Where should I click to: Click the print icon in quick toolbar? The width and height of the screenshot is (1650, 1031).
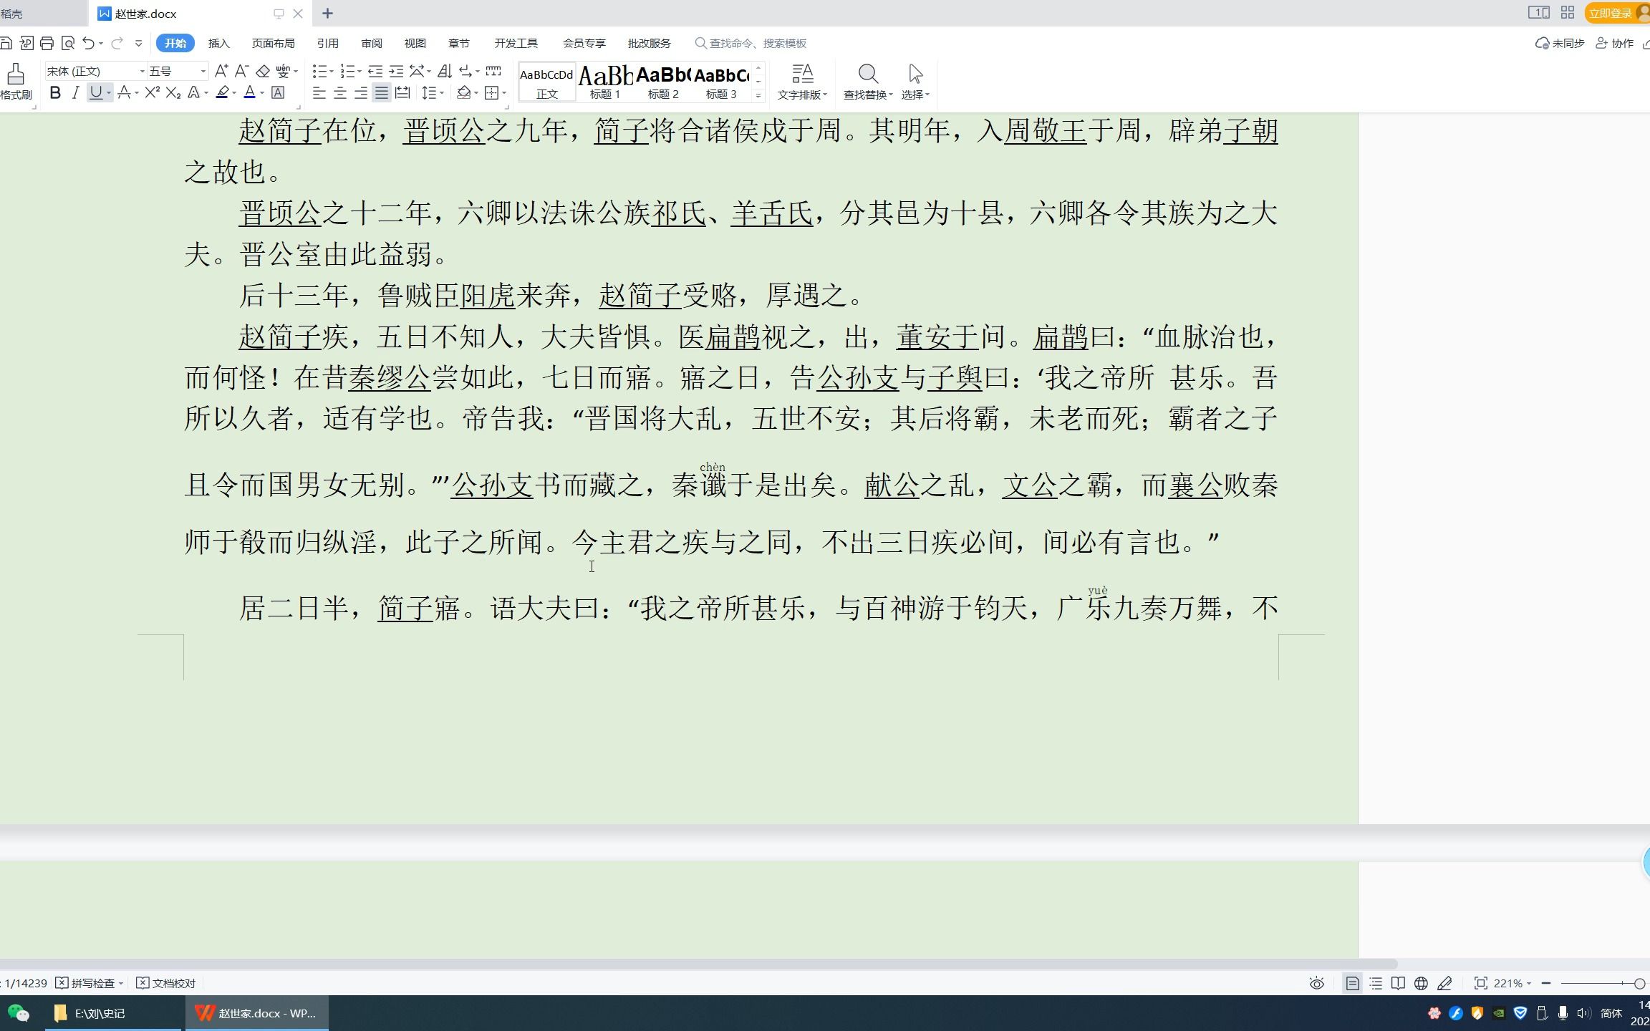pos(47,43)
